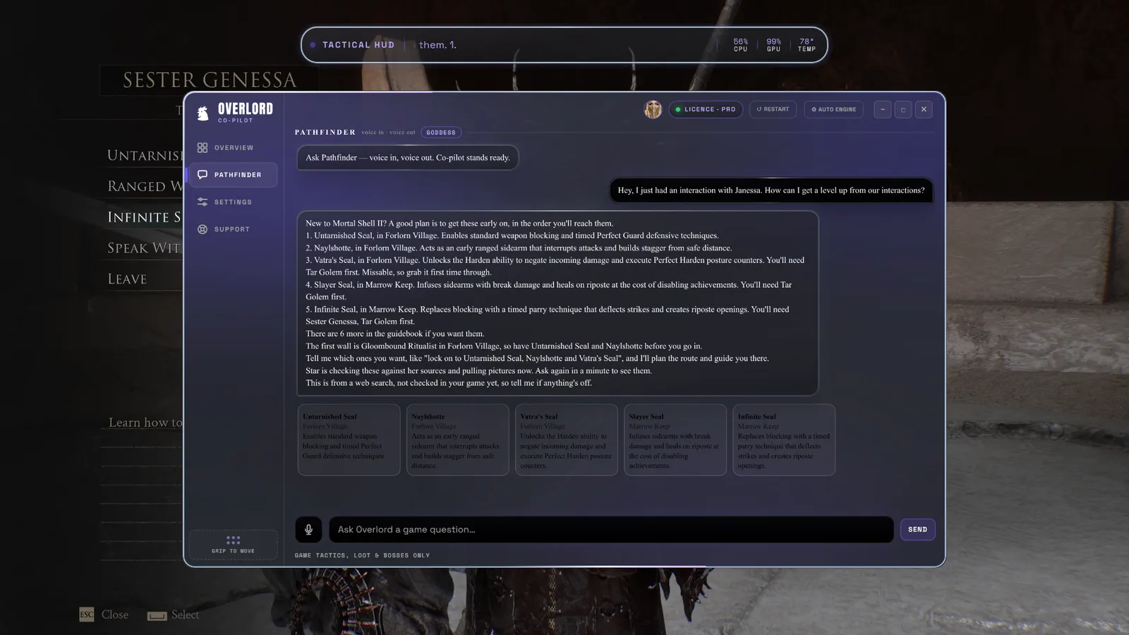
Task: Click the Restart button
Action: [x=773, y=109]
